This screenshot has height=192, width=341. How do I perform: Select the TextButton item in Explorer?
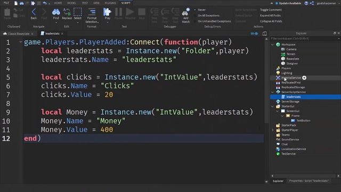[x=303, y=121]
